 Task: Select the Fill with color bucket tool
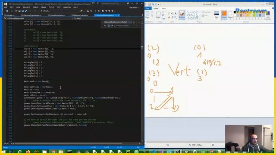pos(172,13)
